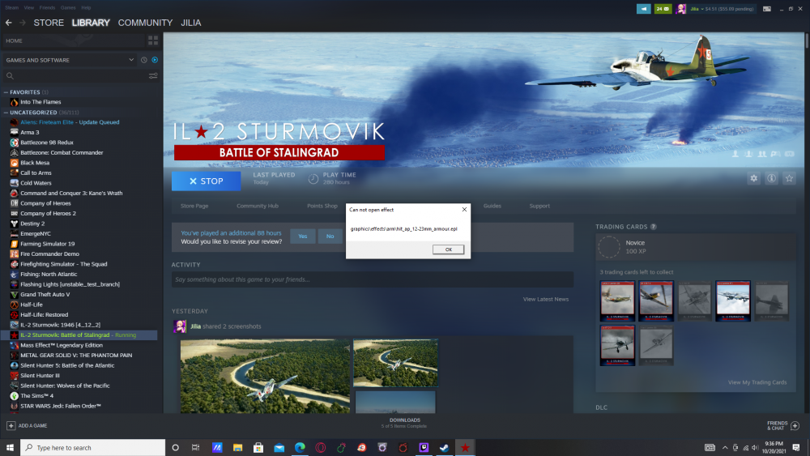Click Windows taskbar search box

tap(93, 447)
